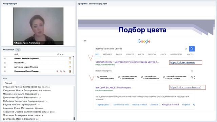217x122 pixels.
Task: Click the 'ФИО' column header
Action: coord(16,54)
